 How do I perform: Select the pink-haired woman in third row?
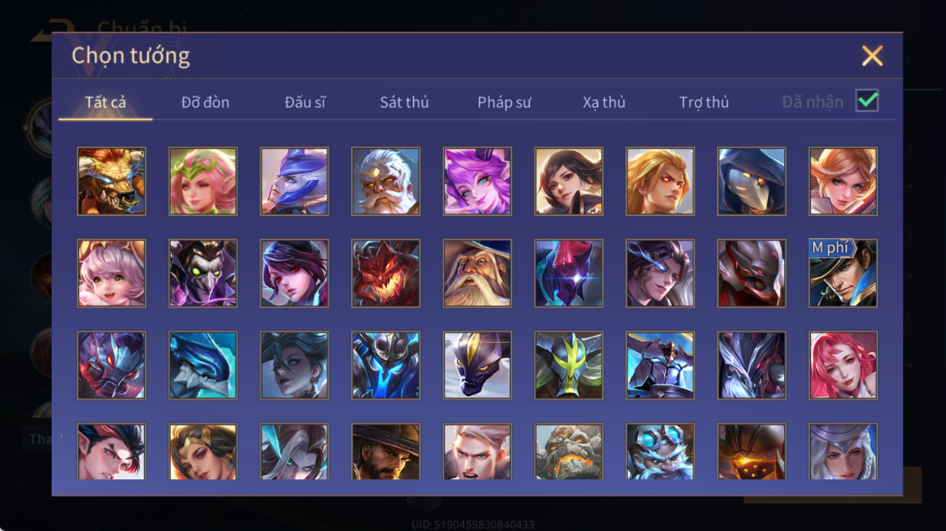843,365
